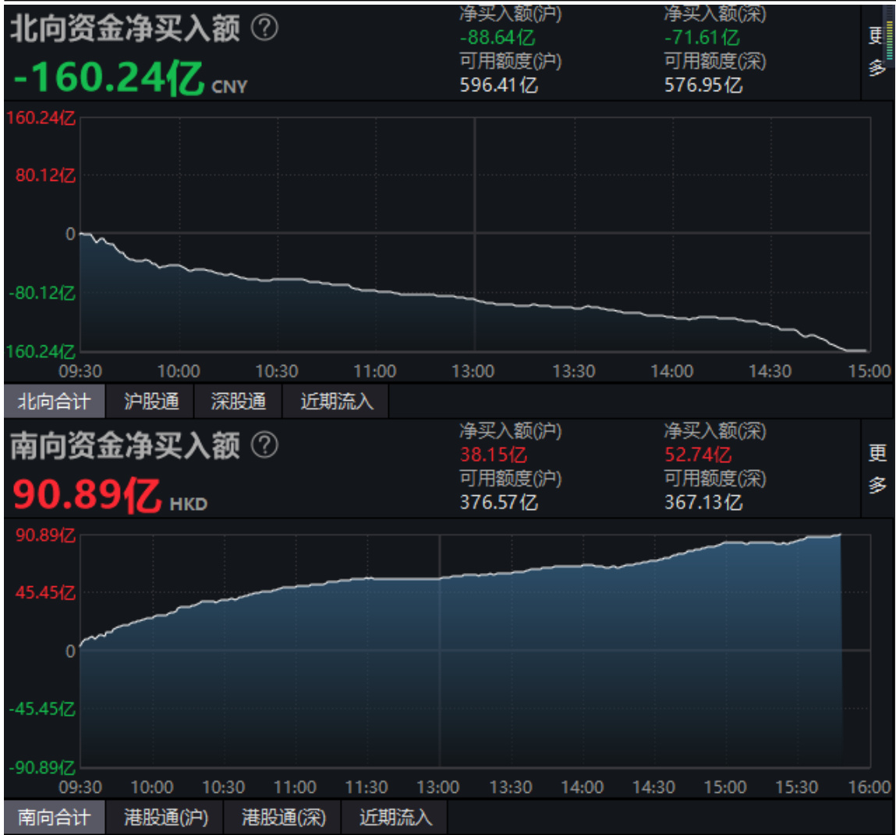Click northbound 净买入额(沪) value -88.64亿
This screenshot has height=835, width=896.
497,37
